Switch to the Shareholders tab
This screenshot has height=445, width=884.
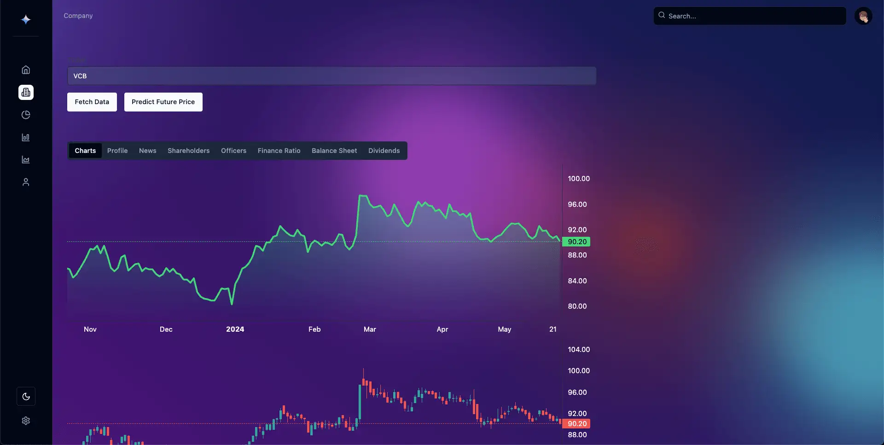[x=188, y=151]
